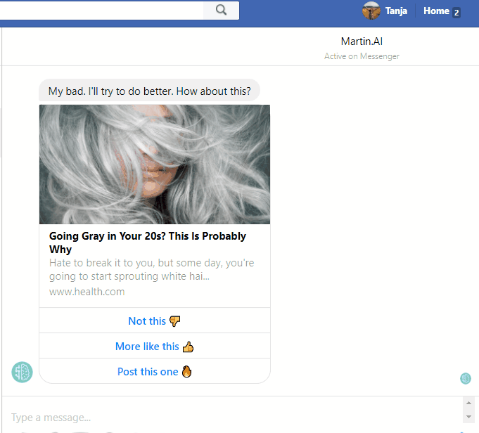Click the small seen-receipt avatar icon
The width and height of the screenshot is (479, 433).
tap(465, 378)
